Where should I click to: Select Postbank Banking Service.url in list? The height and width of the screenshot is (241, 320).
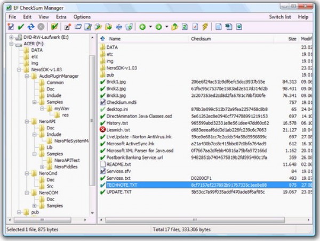(134, 157)
